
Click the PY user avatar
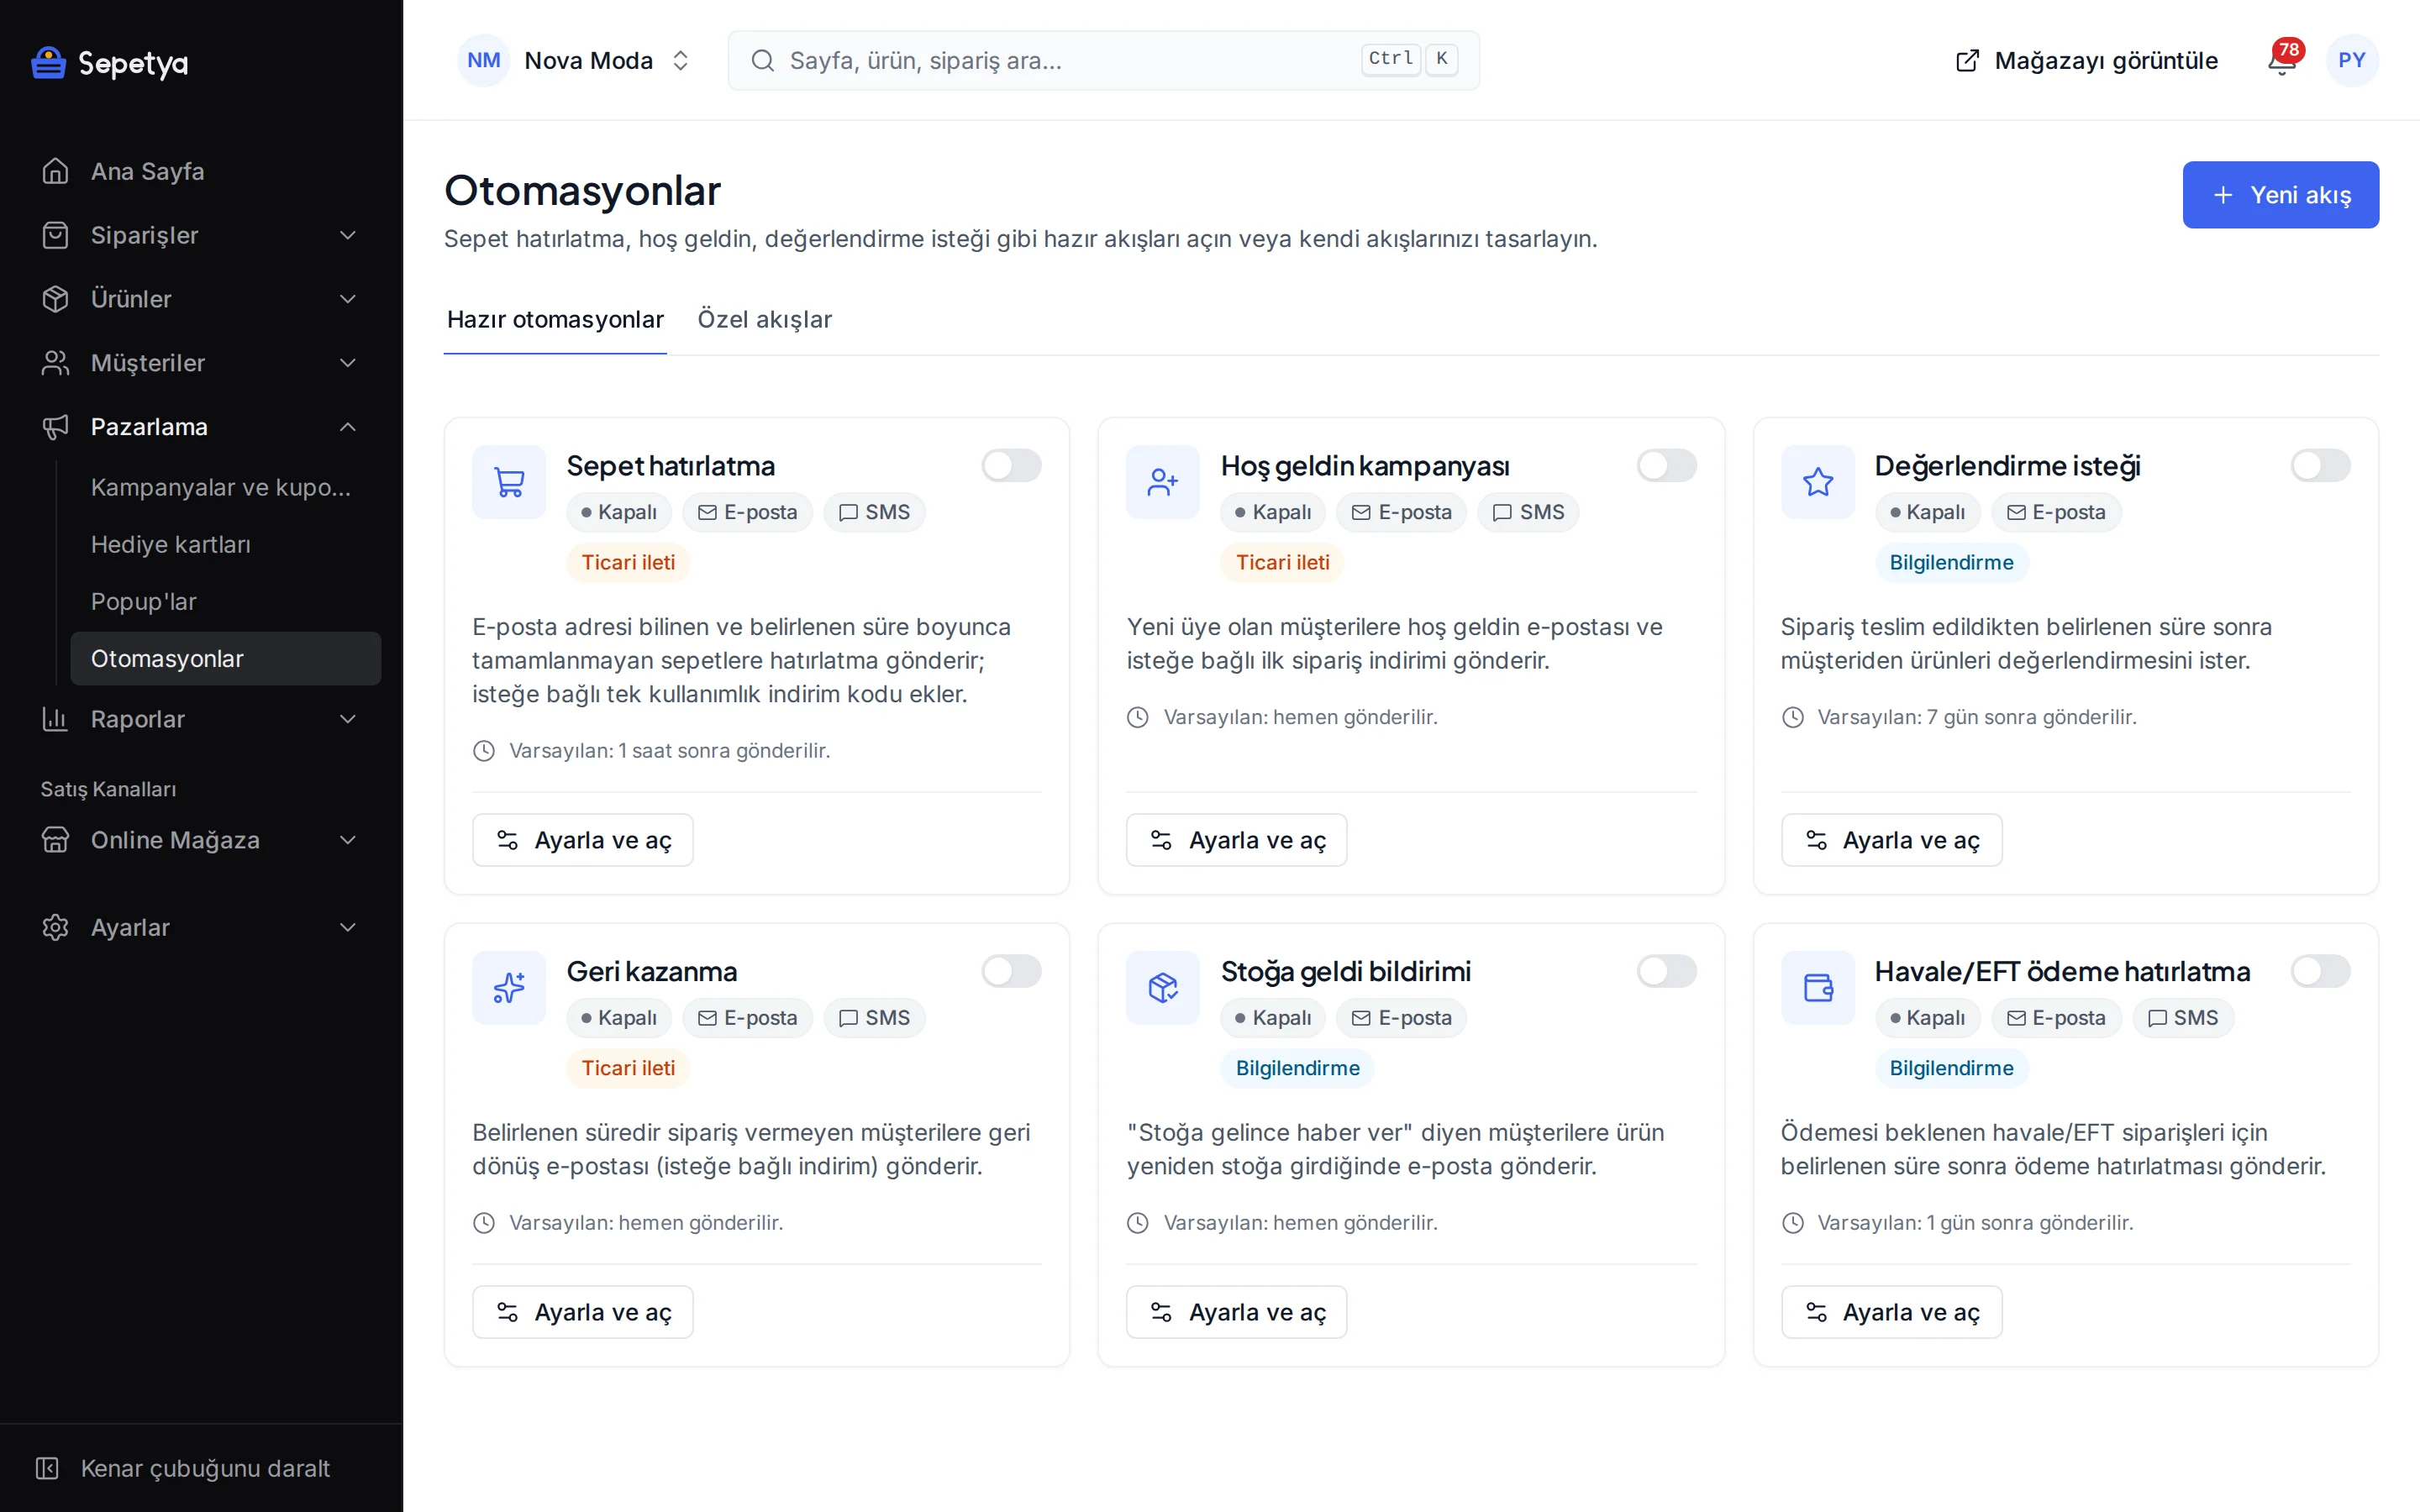[x=2352, y=60]
